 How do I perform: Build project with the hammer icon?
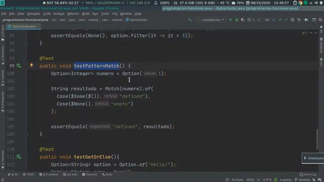[190, 20]
